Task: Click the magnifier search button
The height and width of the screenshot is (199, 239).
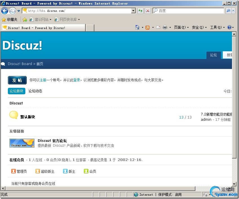Action: (x=229, y=11)
